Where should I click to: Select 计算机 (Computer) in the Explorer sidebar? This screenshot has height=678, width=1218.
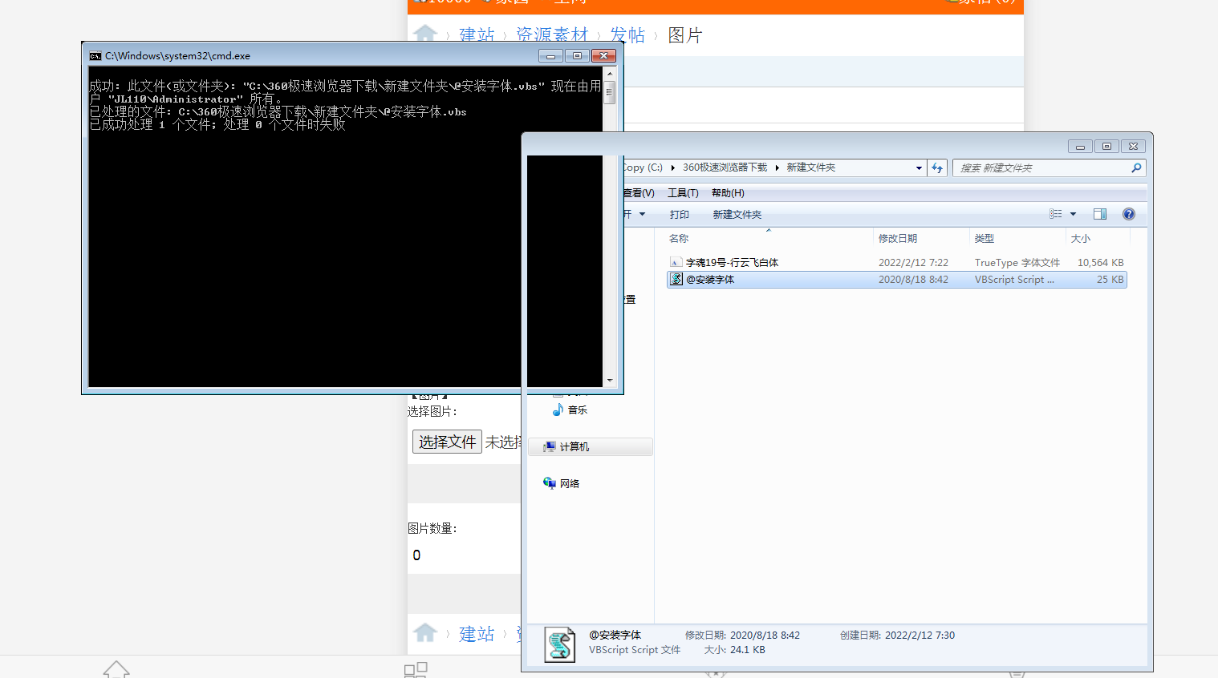[x=574, y=446]
